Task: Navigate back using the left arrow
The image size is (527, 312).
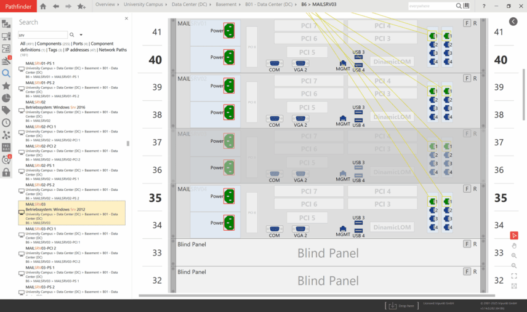Action: click(x=55, y=6)
